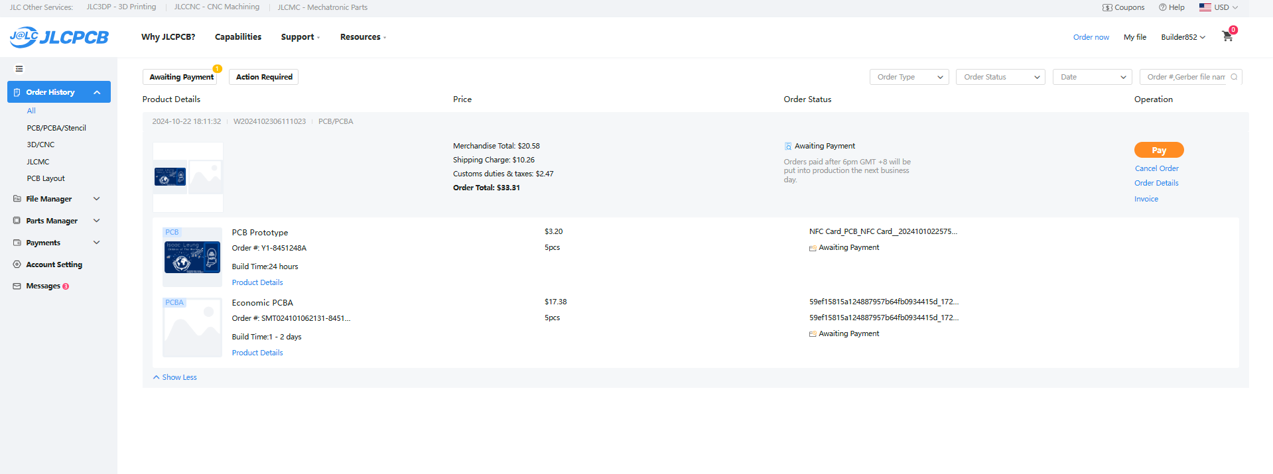
Task: Switch to Awaiting Payment tab
Action: click(181, 77)
